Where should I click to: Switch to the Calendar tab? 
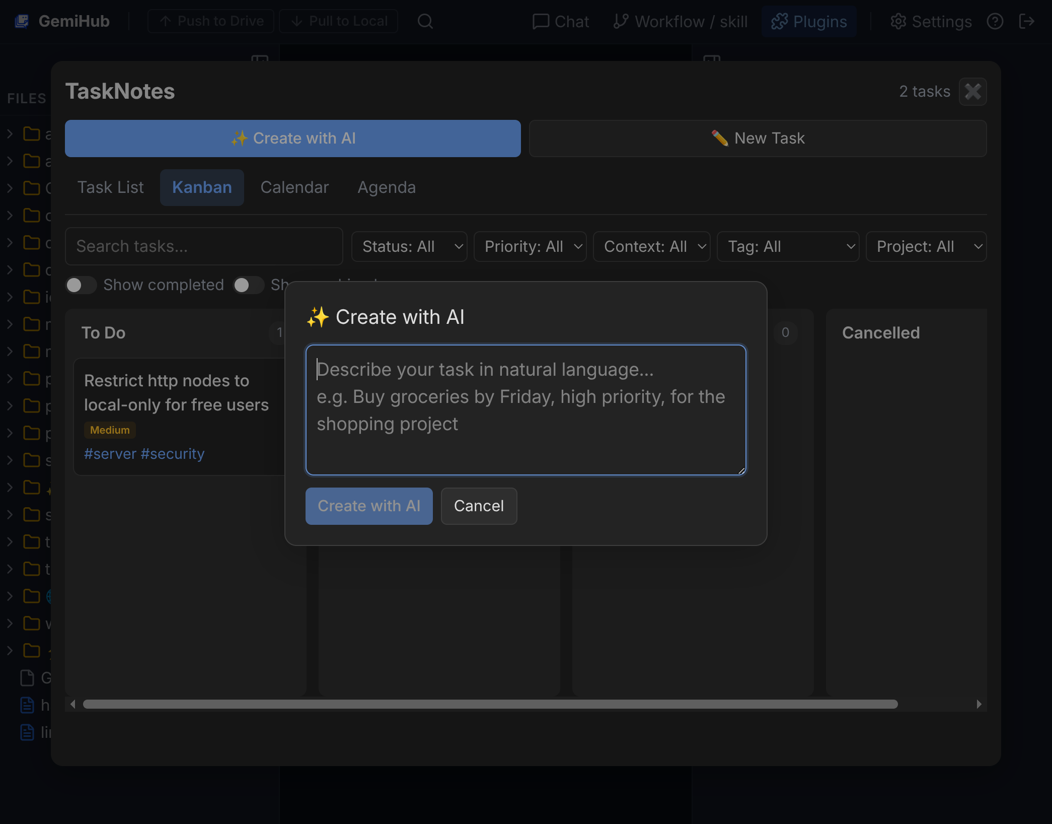pos(294,187)
